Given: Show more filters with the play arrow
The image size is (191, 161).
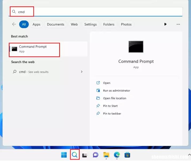Looking at the screenshot, I should click(x=165, y=24).
